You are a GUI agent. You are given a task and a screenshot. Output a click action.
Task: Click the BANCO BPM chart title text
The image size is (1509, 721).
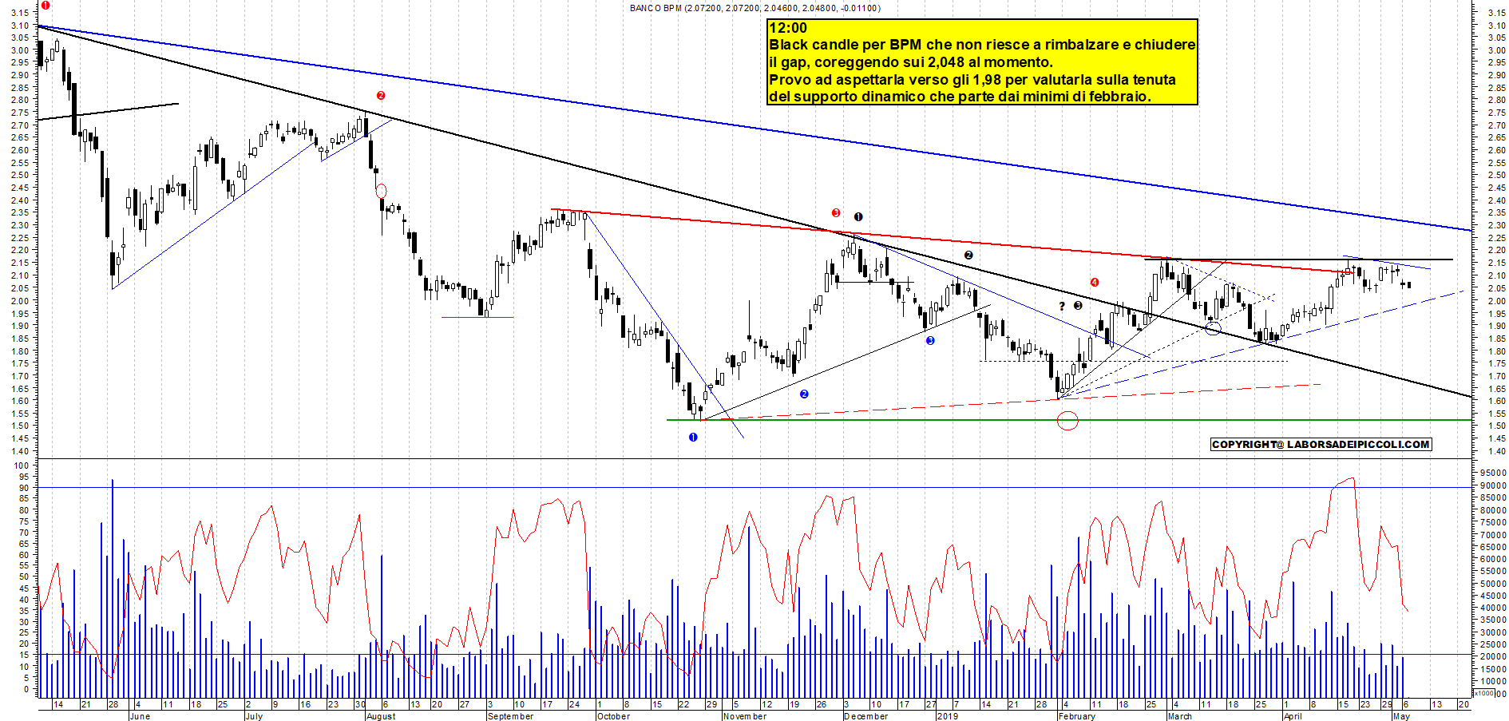pos(754,8)
